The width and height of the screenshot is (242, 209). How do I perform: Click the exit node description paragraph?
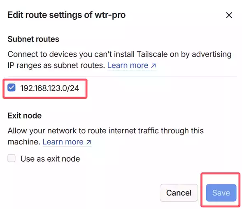105,136
